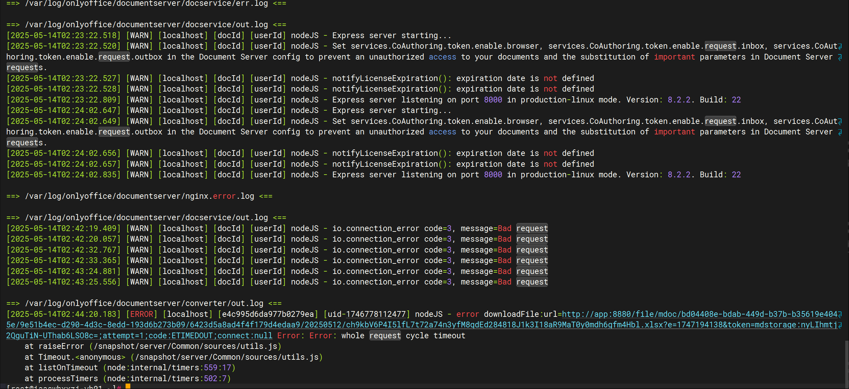Viewport: 849px width, 389px height.
Task: Click the wrap arrow after first 'Document Server' line
Action: 840,57
